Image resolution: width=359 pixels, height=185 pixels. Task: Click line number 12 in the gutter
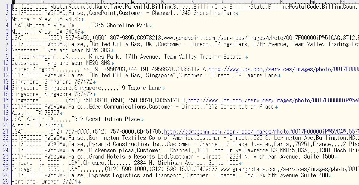6,75
